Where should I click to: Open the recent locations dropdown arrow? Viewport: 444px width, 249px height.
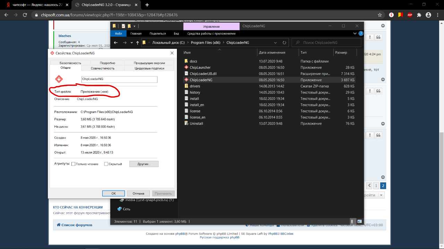pos(131,43)
